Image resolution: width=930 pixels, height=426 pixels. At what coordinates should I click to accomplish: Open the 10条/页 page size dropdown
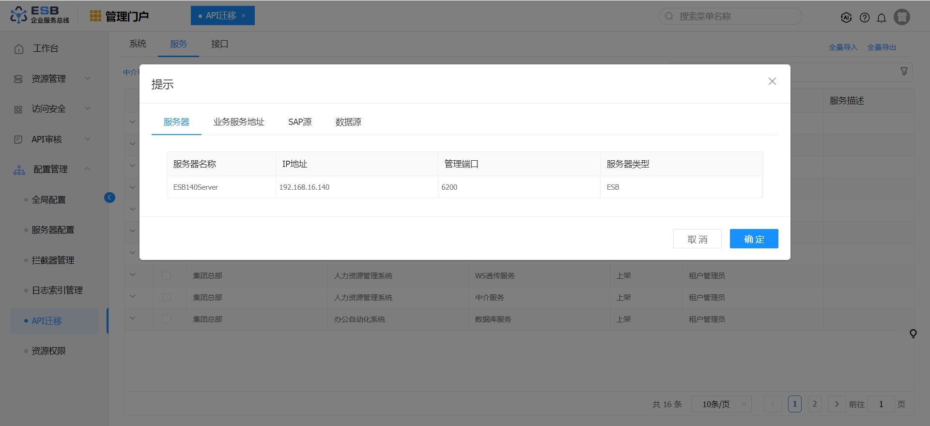(721, 404)
